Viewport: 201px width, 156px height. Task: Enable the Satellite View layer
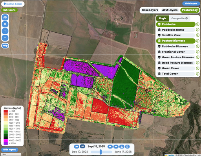[175, 35]
